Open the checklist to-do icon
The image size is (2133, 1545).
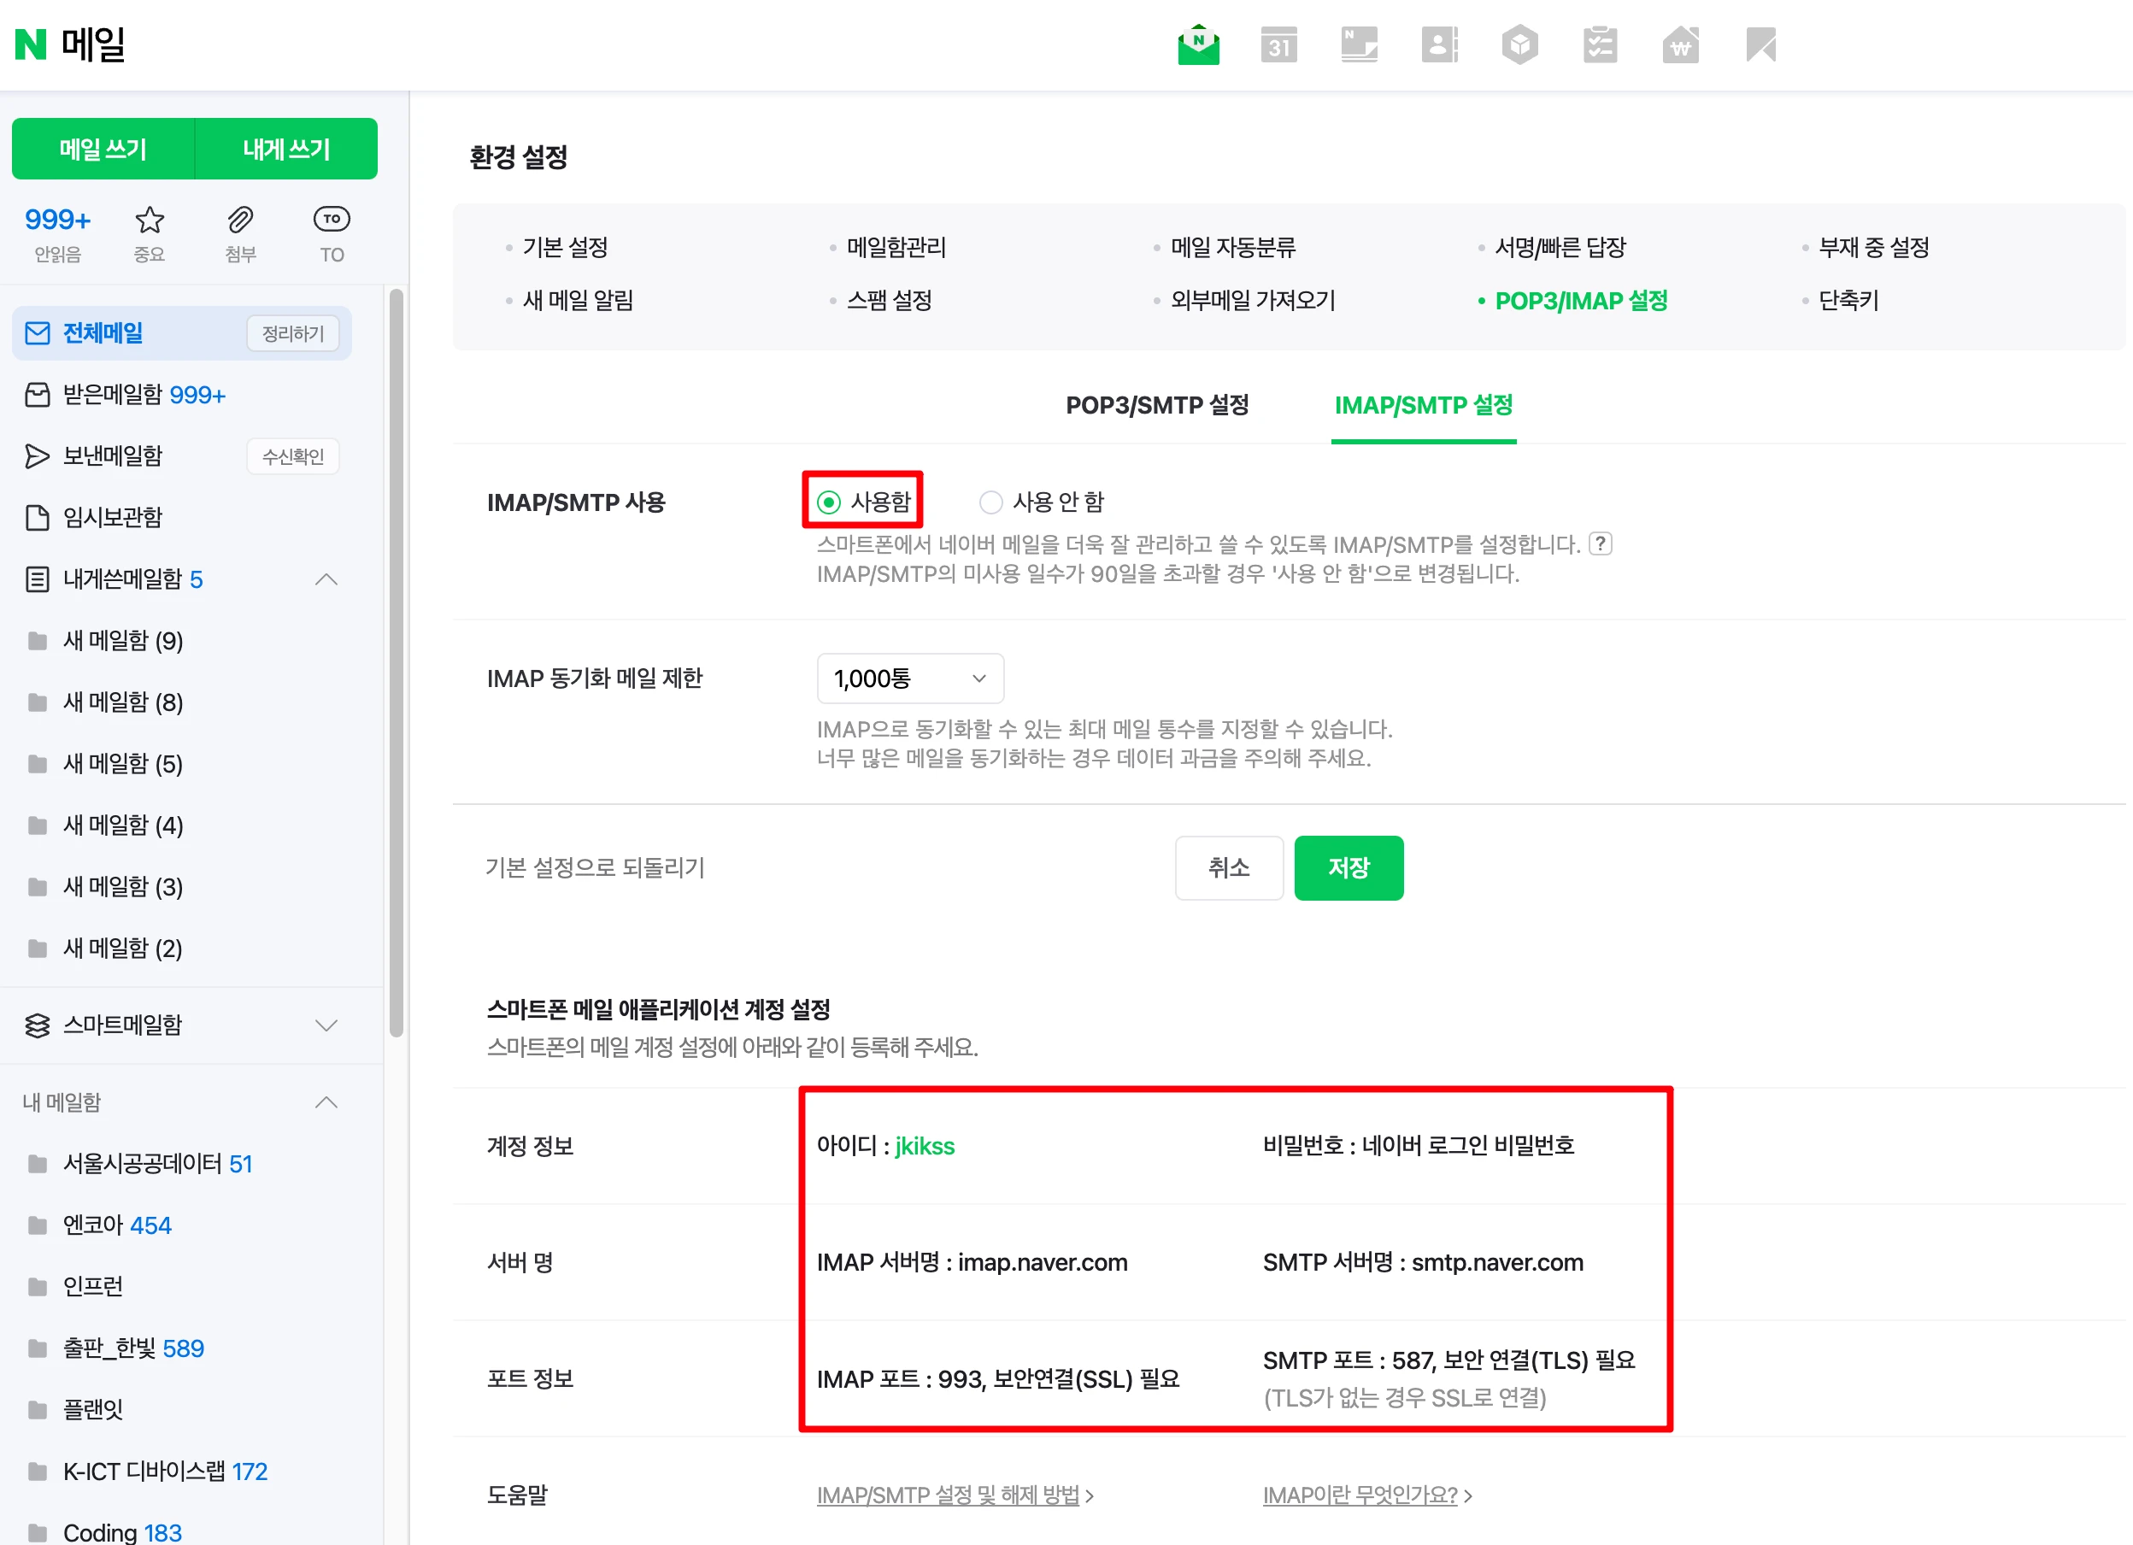pyautogui.click(x=1600, y=45)
